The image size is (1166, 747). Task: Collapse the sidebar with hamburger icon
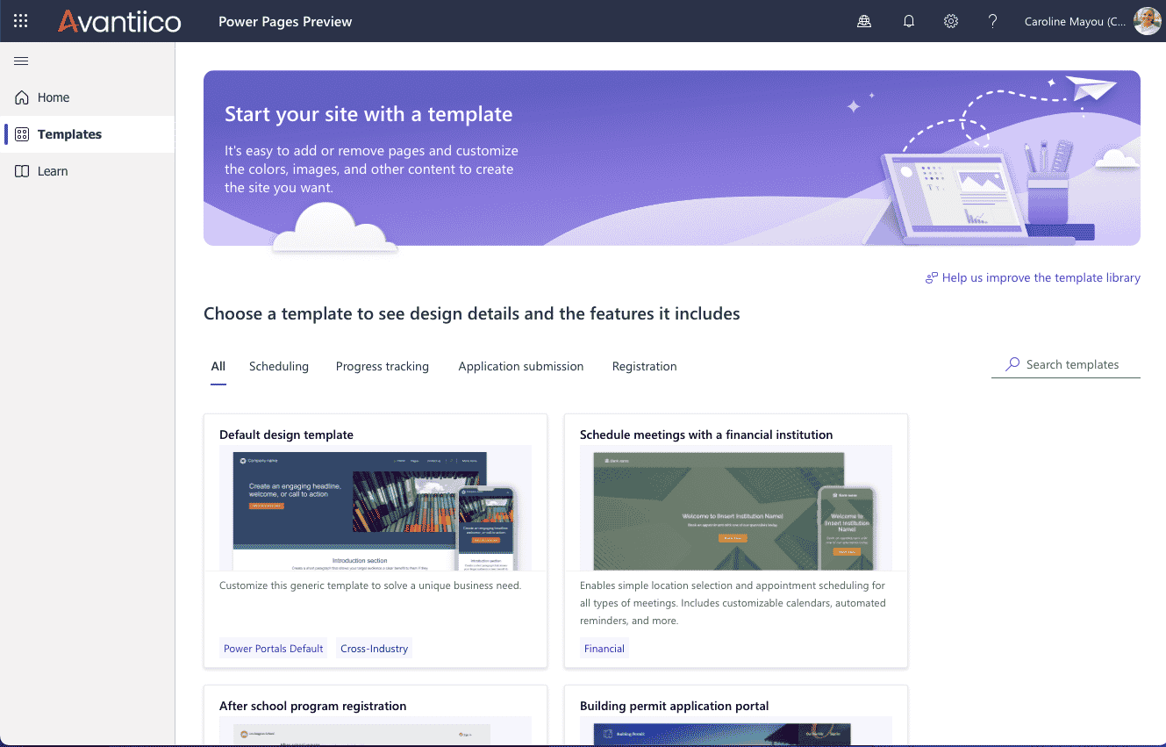(x=21, y=61)
